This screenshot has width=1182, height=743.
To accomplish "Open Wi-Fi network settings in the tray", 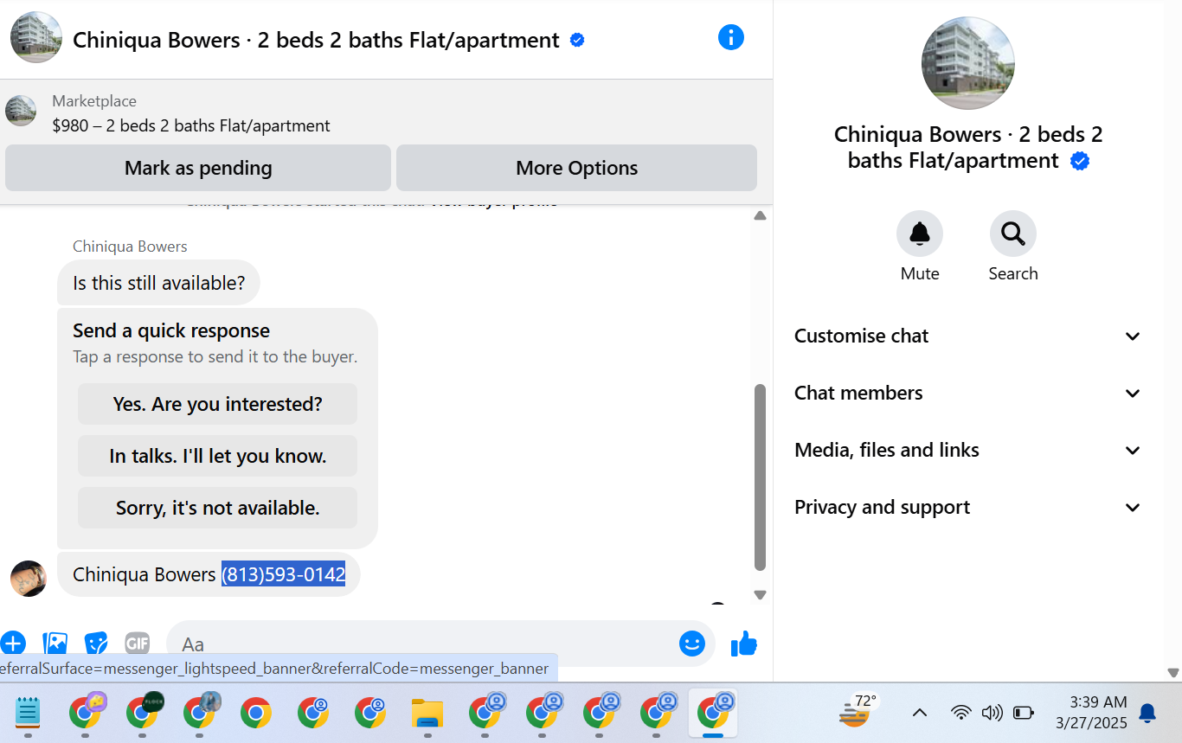I will tap(960, 713).
